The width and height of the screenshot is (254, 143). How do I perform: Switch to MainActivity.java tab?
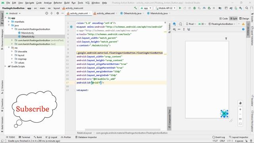pos(159,13)
